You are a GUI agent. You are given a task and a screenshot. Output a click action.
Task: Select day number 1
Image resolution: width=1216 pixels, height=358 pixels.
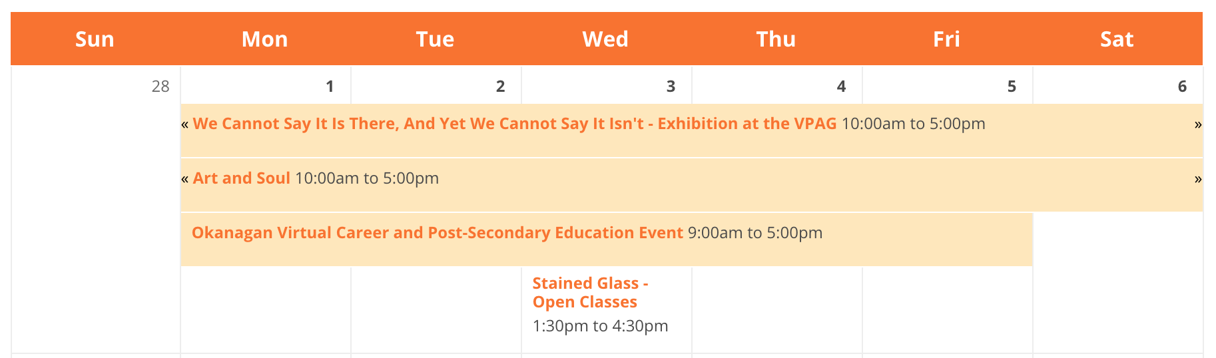pyautogui.click(x=330, y=87)
